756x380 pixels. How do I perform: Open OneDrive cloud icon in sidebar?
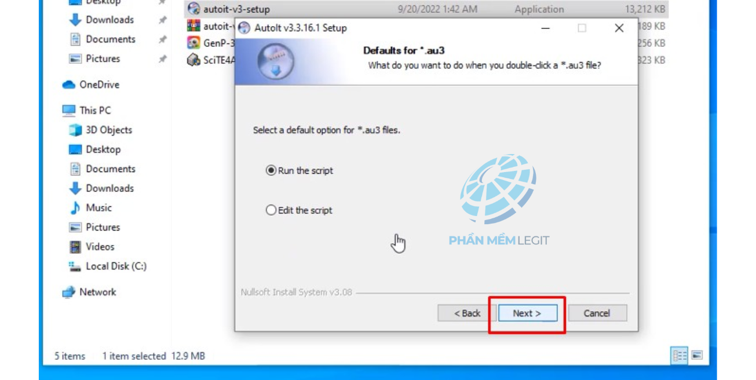tap(69, 85)
